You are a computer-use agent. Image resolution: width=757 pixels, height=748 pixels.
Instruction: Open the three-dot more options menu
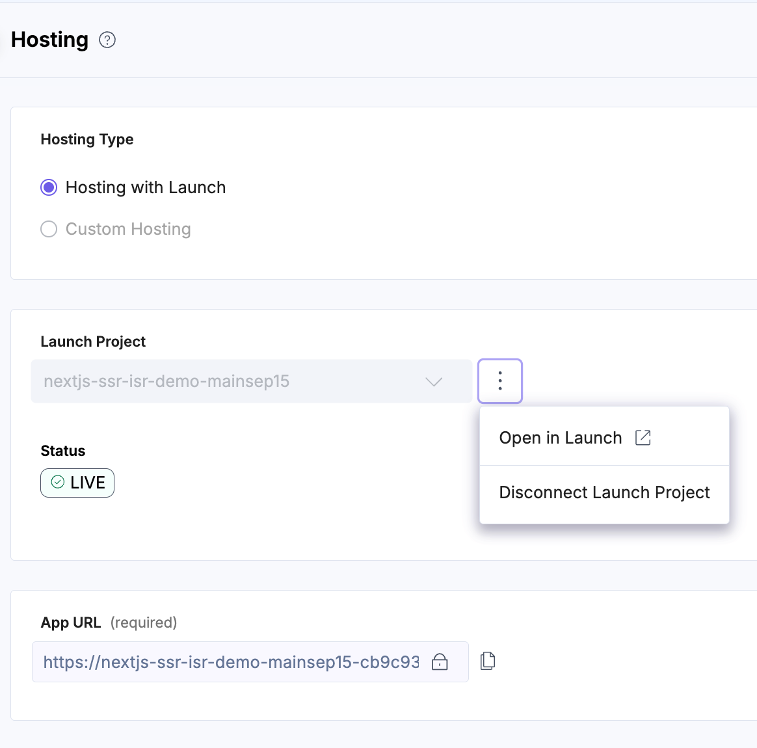pos(500,381)
